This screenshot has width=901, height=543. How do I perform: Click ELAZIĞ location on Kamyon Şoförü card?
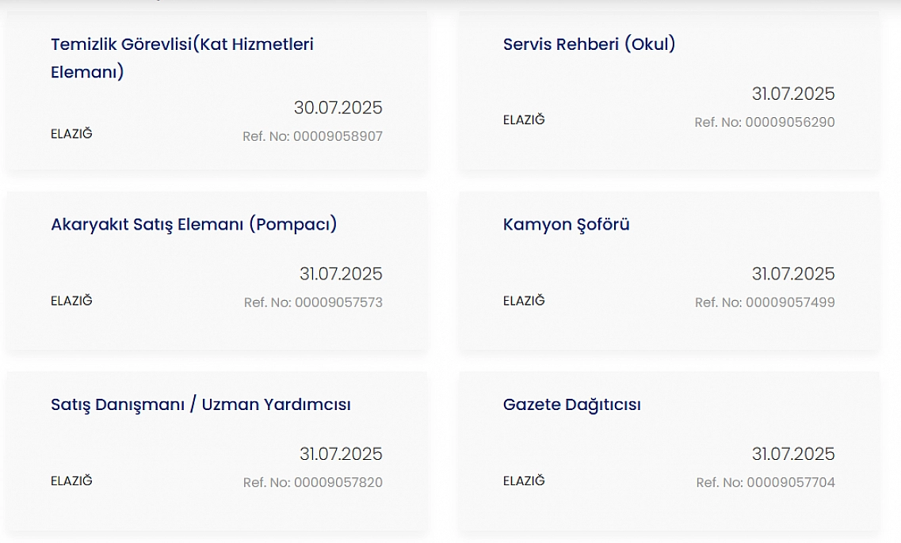tap(524, 301)
